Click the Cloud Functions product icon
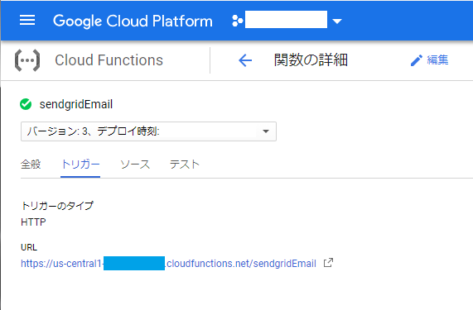Image resolution: width=473 pixels, height=310 pixels. [27, 60]
